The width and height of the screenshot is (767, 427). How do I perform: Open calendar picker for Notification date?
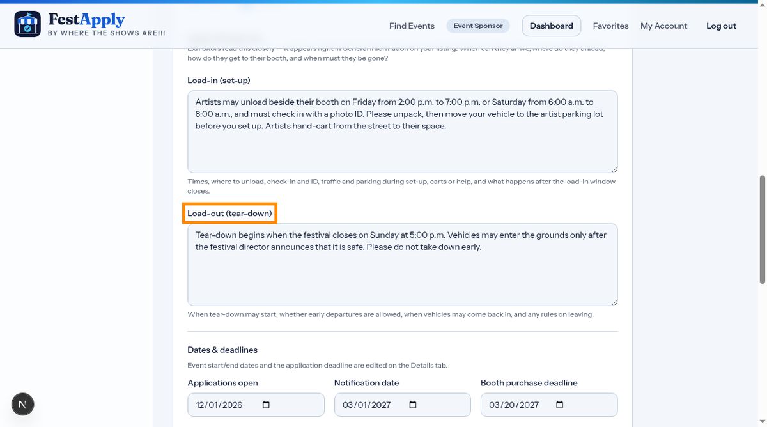[413, 405]
